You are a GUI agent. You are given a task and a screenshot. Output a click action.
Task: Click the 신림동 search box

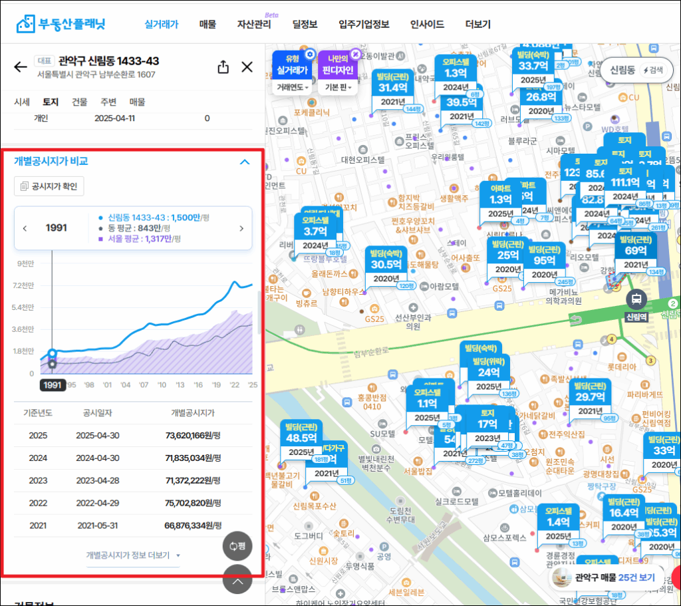[634, 71]
